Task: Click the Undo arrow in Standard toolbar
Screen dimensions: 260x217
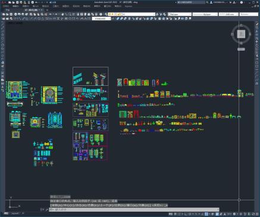Action: tap(51, 14)
